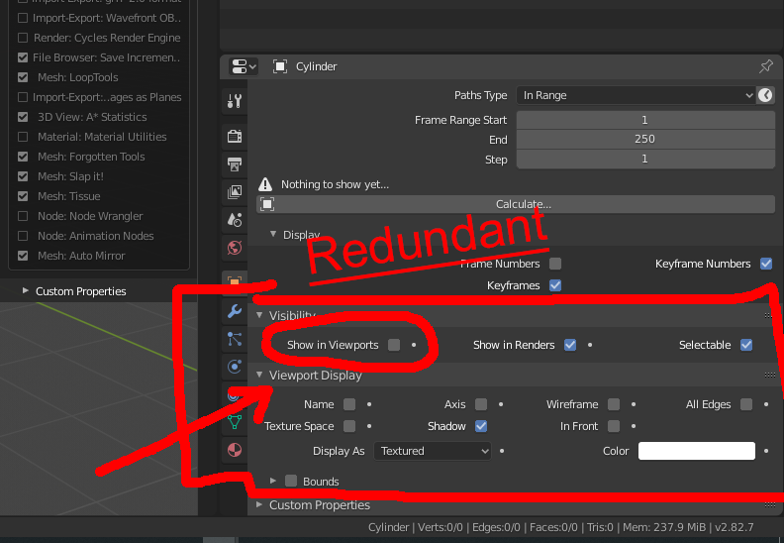Viewport: 784px width, 543px height.
Task: Disable 3D View: A* Statistics add-on
Action: click(23, 117)
